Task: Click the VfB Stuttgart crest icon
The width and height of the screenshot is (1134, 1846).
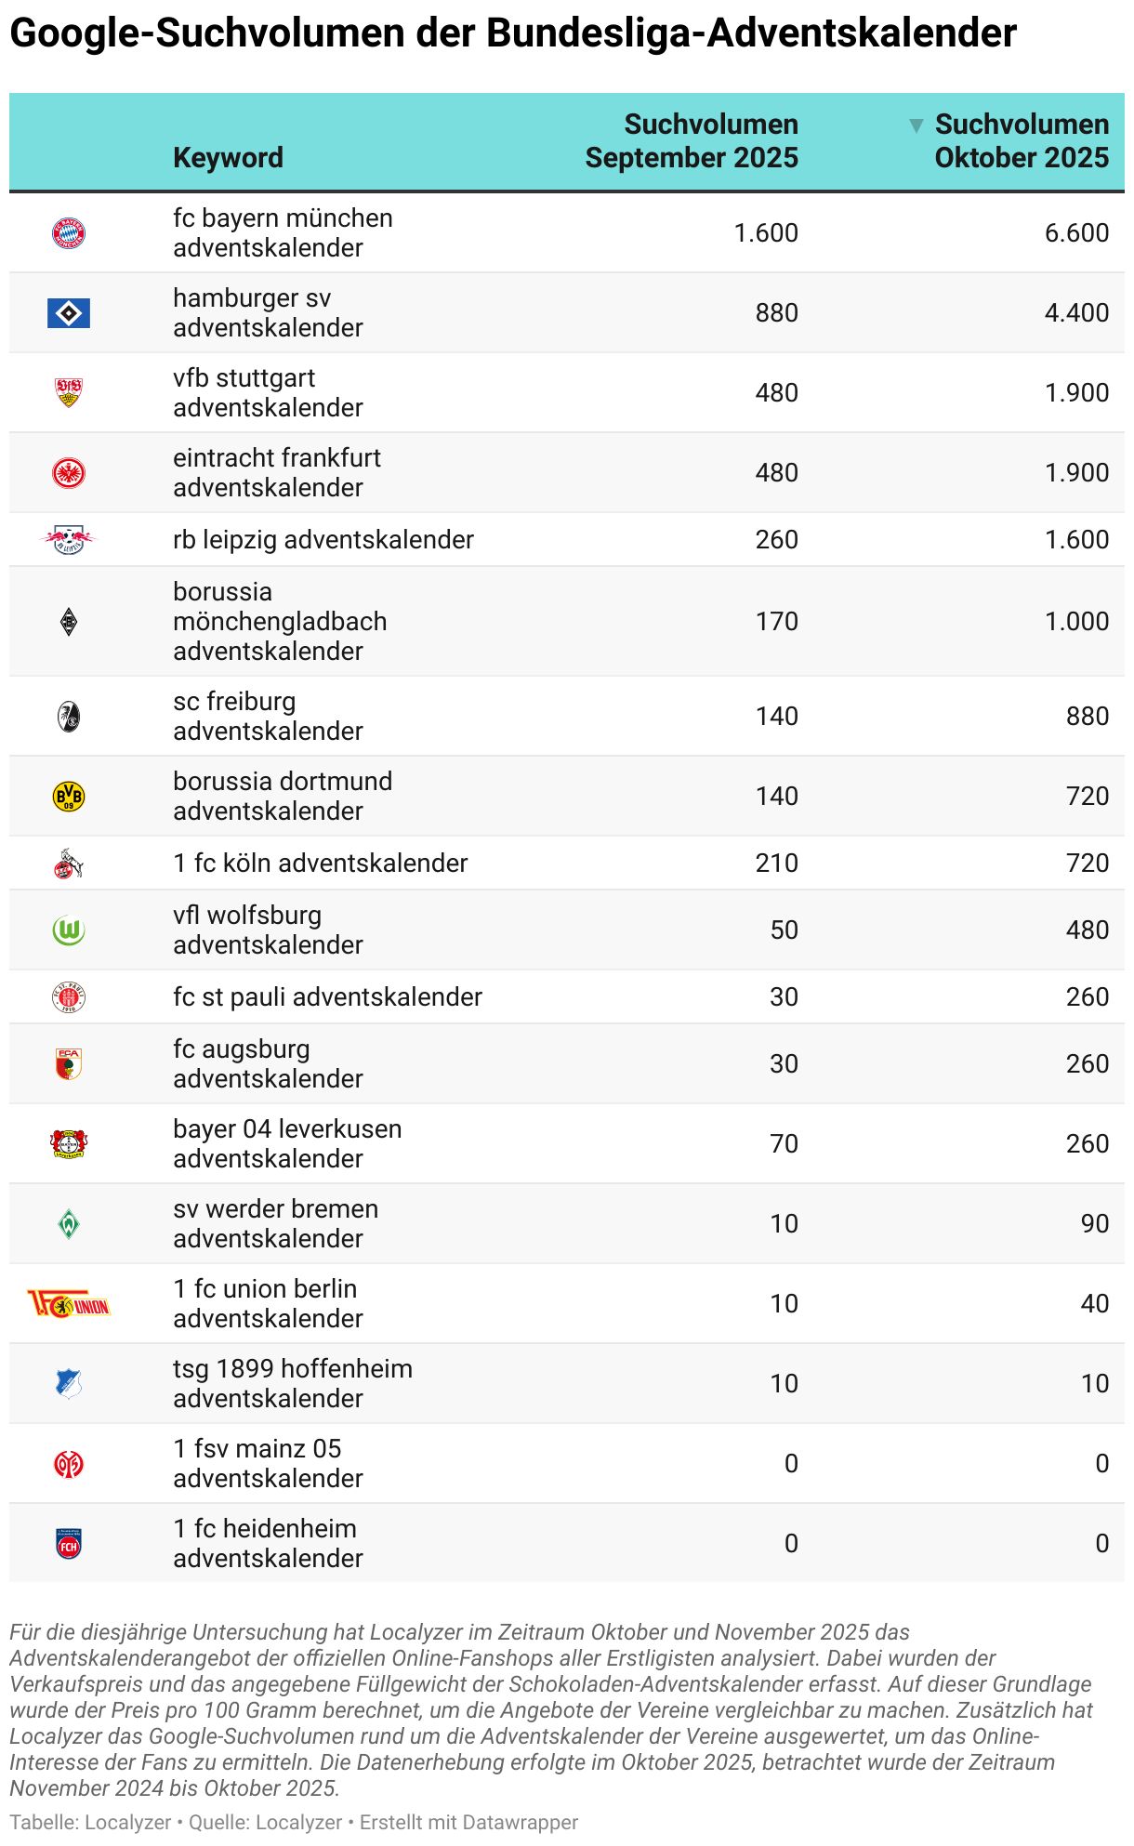Action: [69, 393]
